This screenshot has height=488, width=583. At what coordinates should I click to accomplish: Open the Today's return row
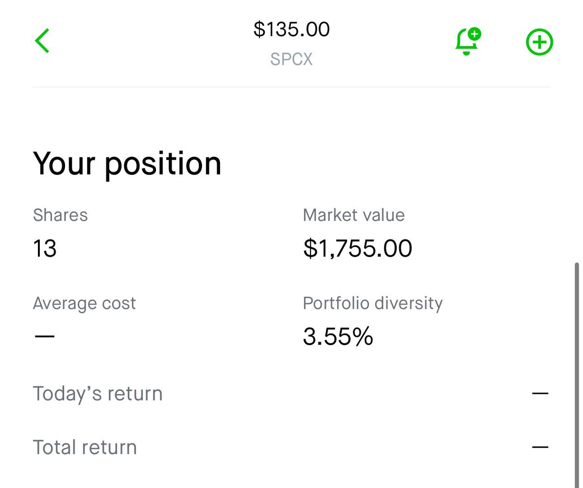tap(291, 393)
